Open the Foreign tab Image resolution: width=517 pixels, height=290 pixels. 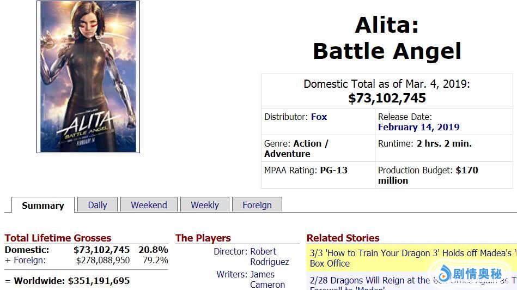(x=257, y=205)
